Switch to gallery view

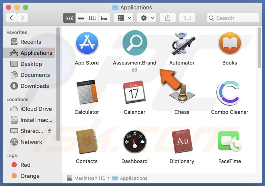(104, 18)
